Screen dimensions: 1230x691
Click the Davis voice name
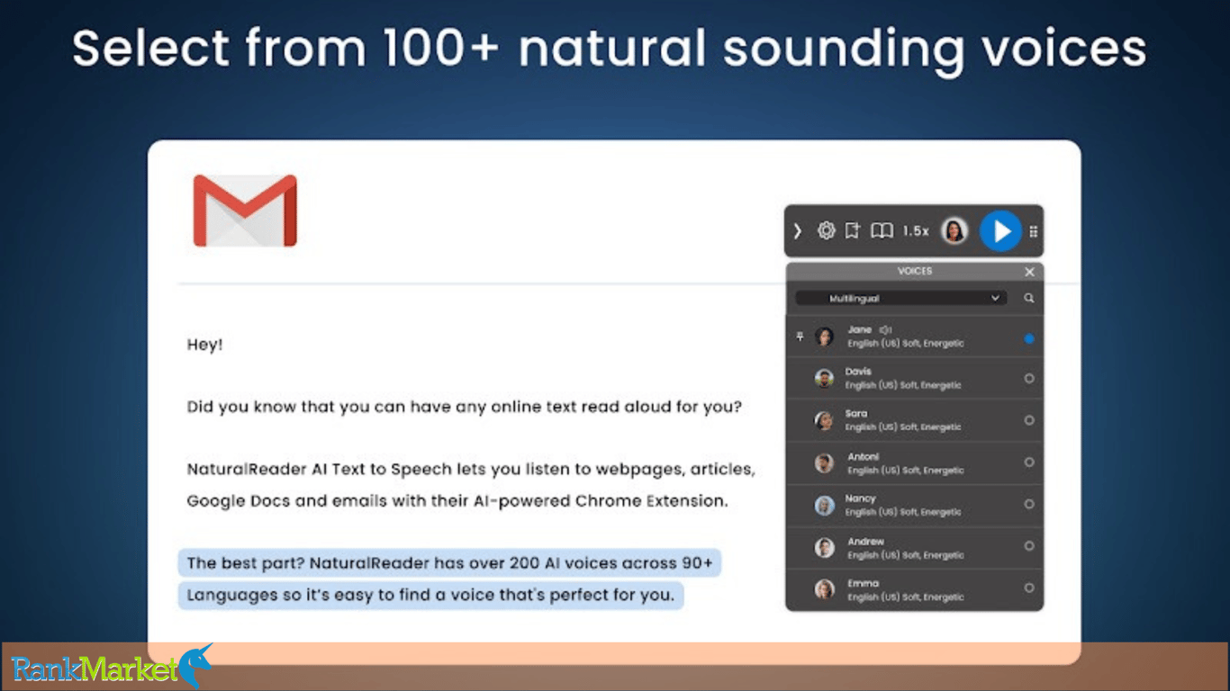tap(858, 372)
